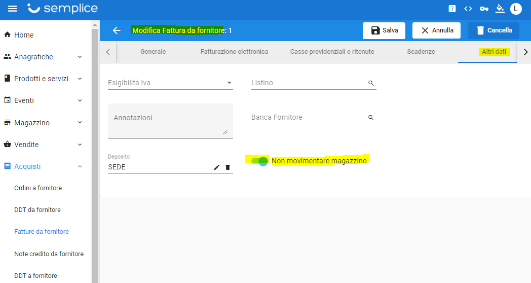
Task: Switch to the Scadenze tab
Action: point(421,52)
